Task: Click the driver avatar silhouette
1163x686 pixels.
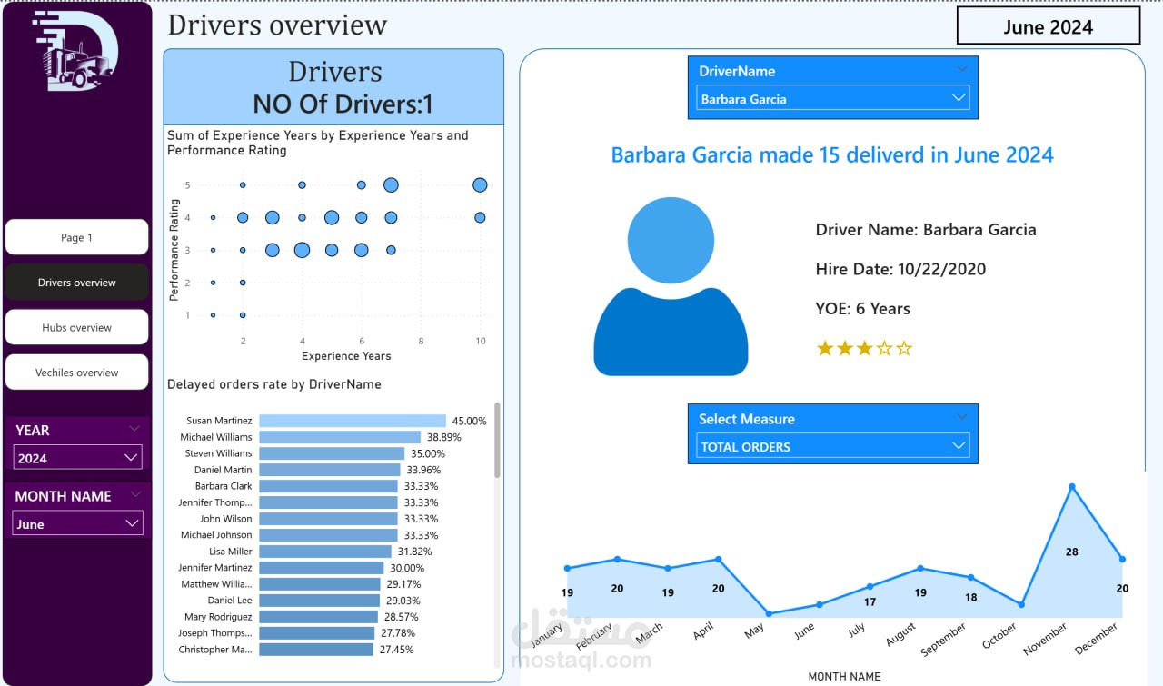Action: 671,282
